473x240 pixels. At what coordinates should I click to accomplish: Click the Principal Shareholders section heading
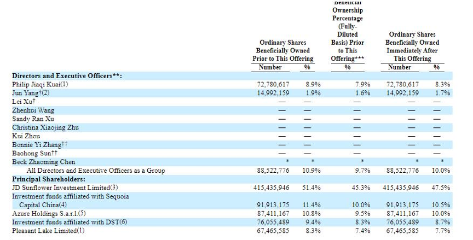click(49, 179)
